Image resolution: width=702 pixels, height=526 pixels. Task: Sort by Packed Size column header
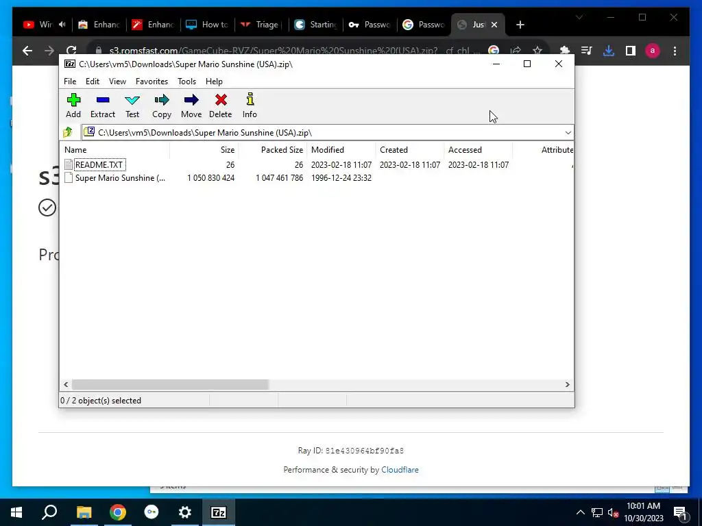[x=273, y=150]
